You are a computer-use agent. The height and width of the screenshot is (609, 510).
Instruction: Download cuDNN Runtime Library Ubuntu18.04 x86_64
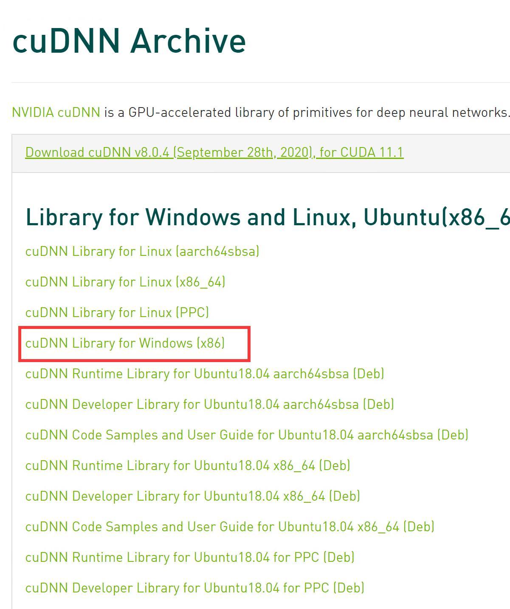[x=188, y=465]
